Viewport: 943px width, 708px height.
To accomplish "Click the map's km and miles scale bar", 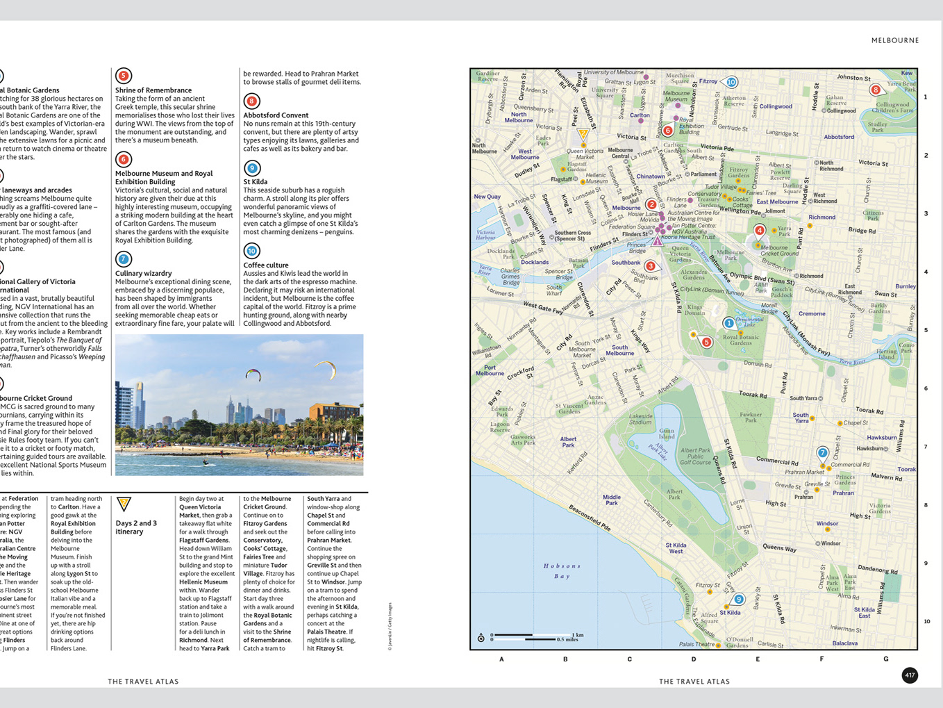I will [x=537, y=637].
